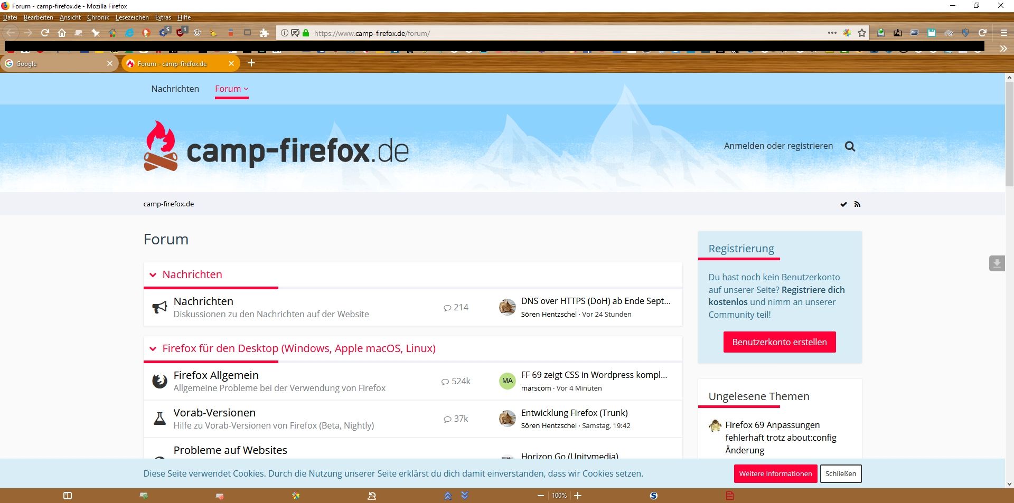Viewport: 1014px width, 503px height.
Task: Open the RSS feed icon
Action: (x=857, y=204)
